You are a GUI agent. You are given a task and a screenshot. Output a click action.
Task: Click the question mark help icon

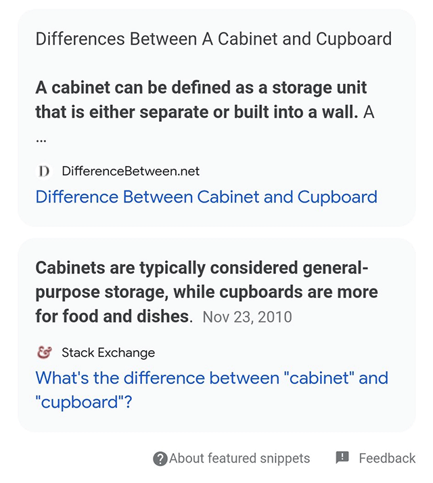click(x=160, y=459)
